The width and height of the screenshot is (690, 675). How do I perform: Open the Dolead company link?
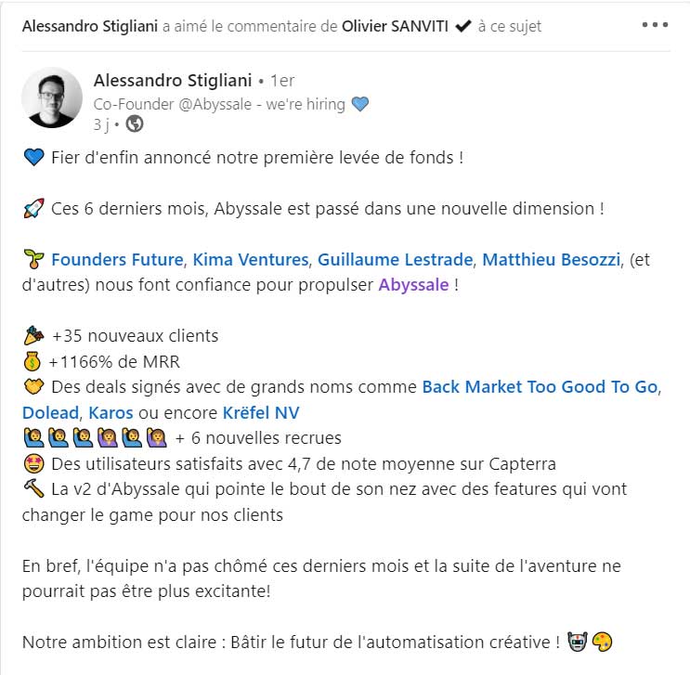[50, 413]
